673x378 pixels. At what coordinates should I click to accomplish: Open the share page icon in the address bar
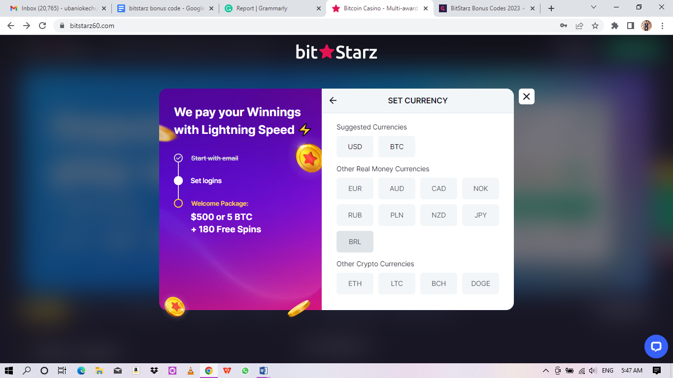579,26
